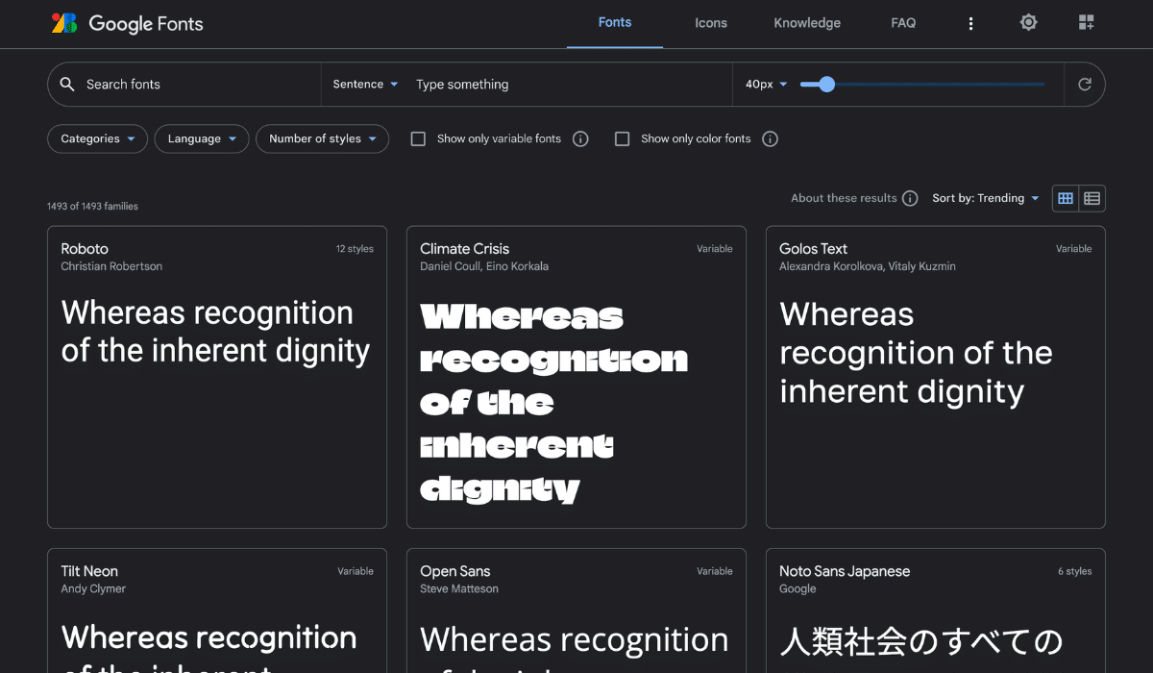
Task: Click the Christian Robertson author text
Action: pyautogui.click(x=111, y=266)
